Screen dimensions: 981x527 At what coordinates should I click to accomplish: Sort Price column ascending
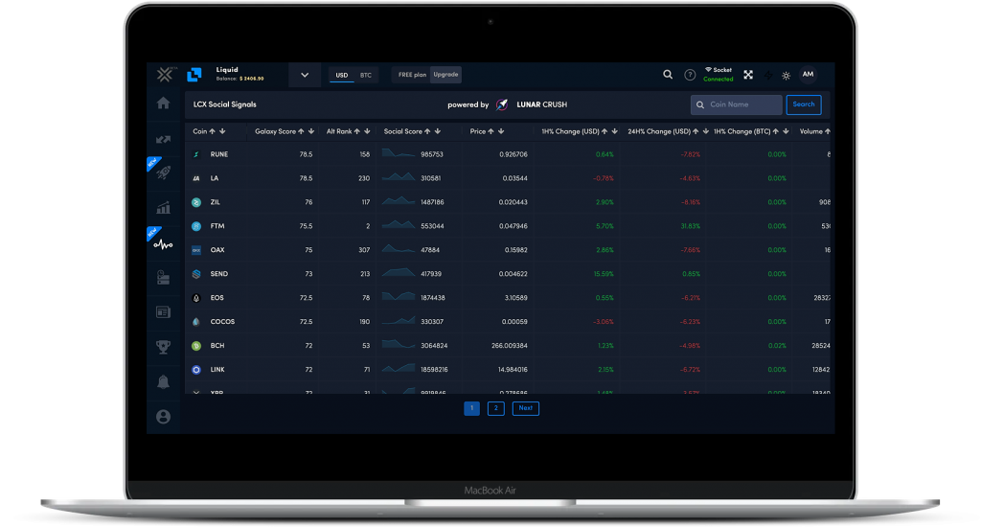(x=491, y=131)
